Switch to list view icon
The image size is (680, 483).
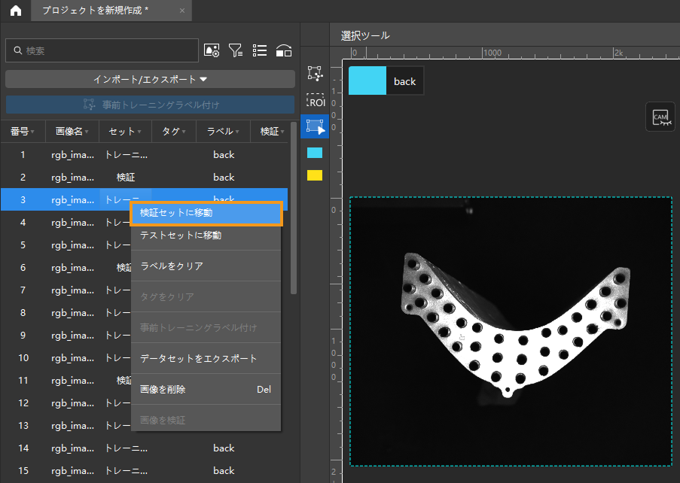(260, 50)
